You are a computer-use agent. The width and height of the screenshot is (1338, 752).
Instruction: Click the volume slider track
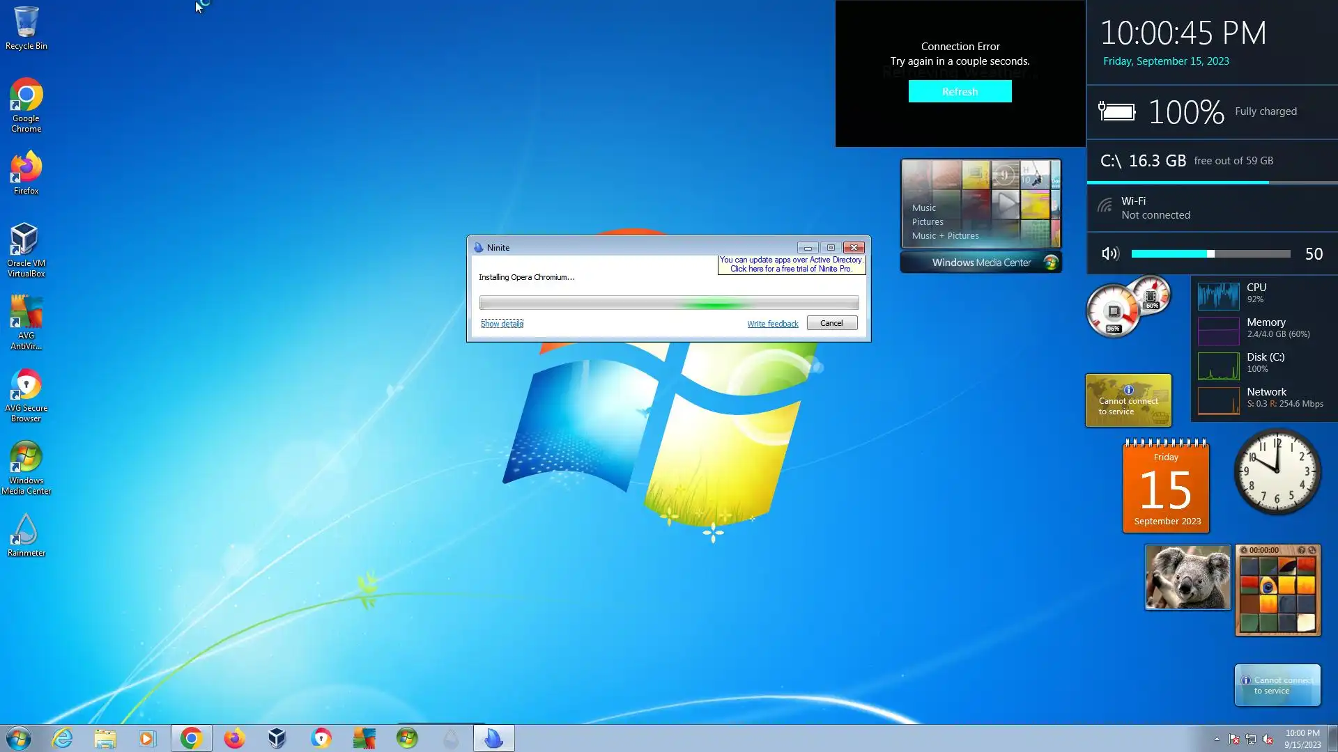click(1211, 253)
